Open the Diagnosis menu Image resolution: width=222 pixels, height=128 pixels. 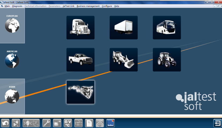(x=17, y=6)
